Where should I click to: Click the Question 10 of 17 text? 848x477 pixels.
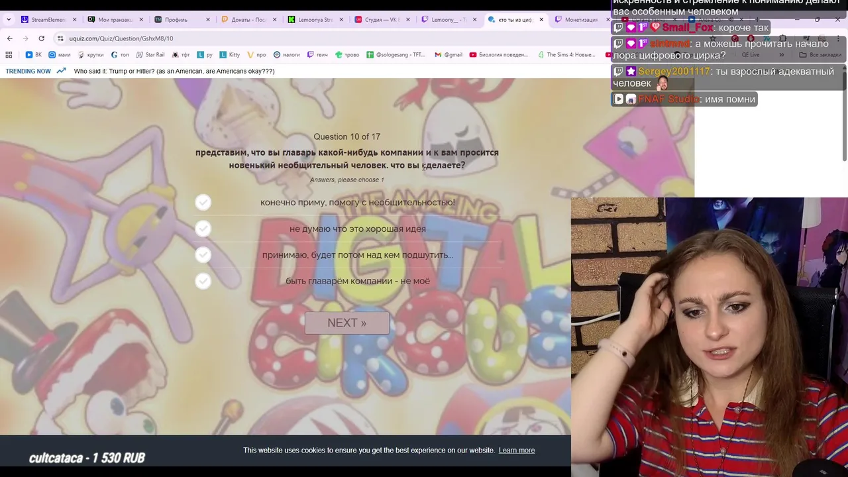[346, 136]
